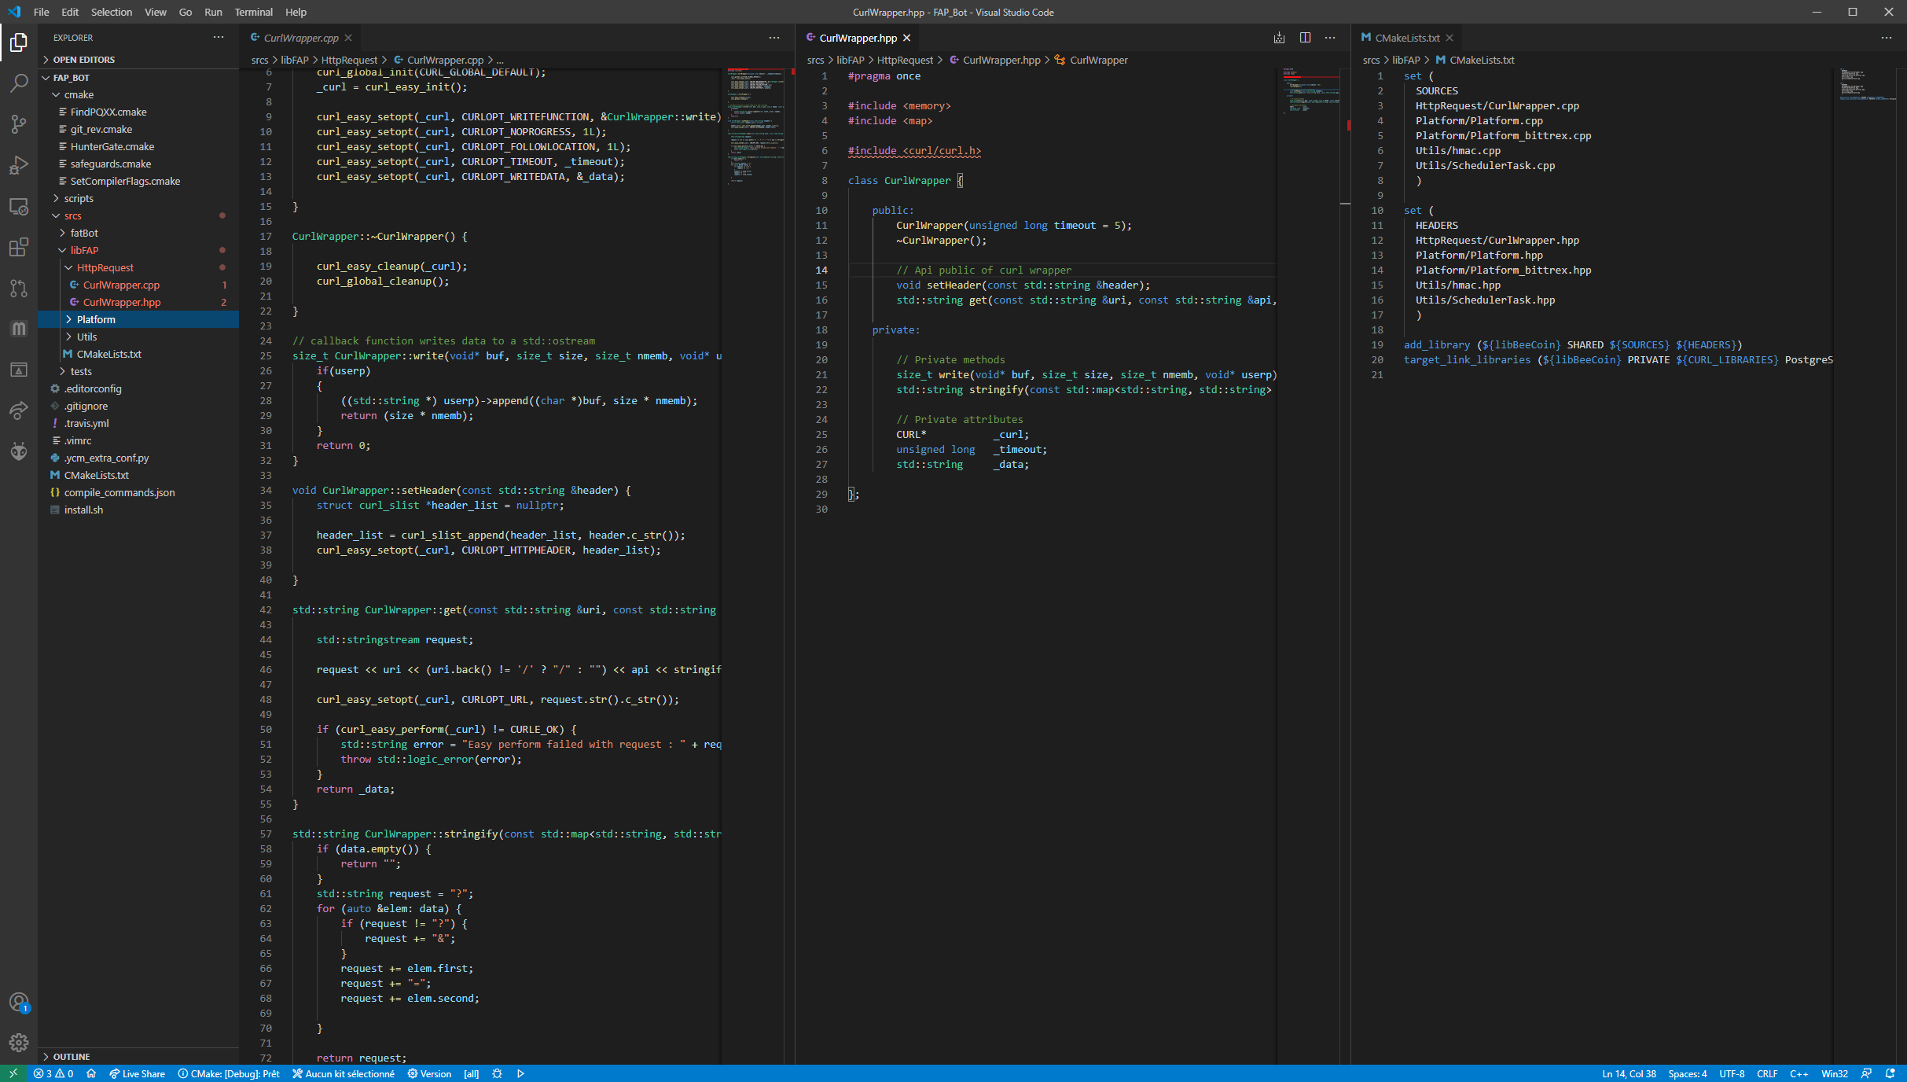Viewport: 1907px width, 1082px height.
Task: Switch to the CMakeLists.txt tab
Action: coord(1406,38)
